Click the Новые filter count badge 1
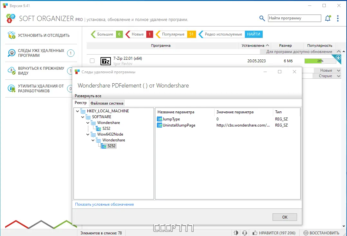This screenshot has width=347, height=236. click(x=149, y=34)
